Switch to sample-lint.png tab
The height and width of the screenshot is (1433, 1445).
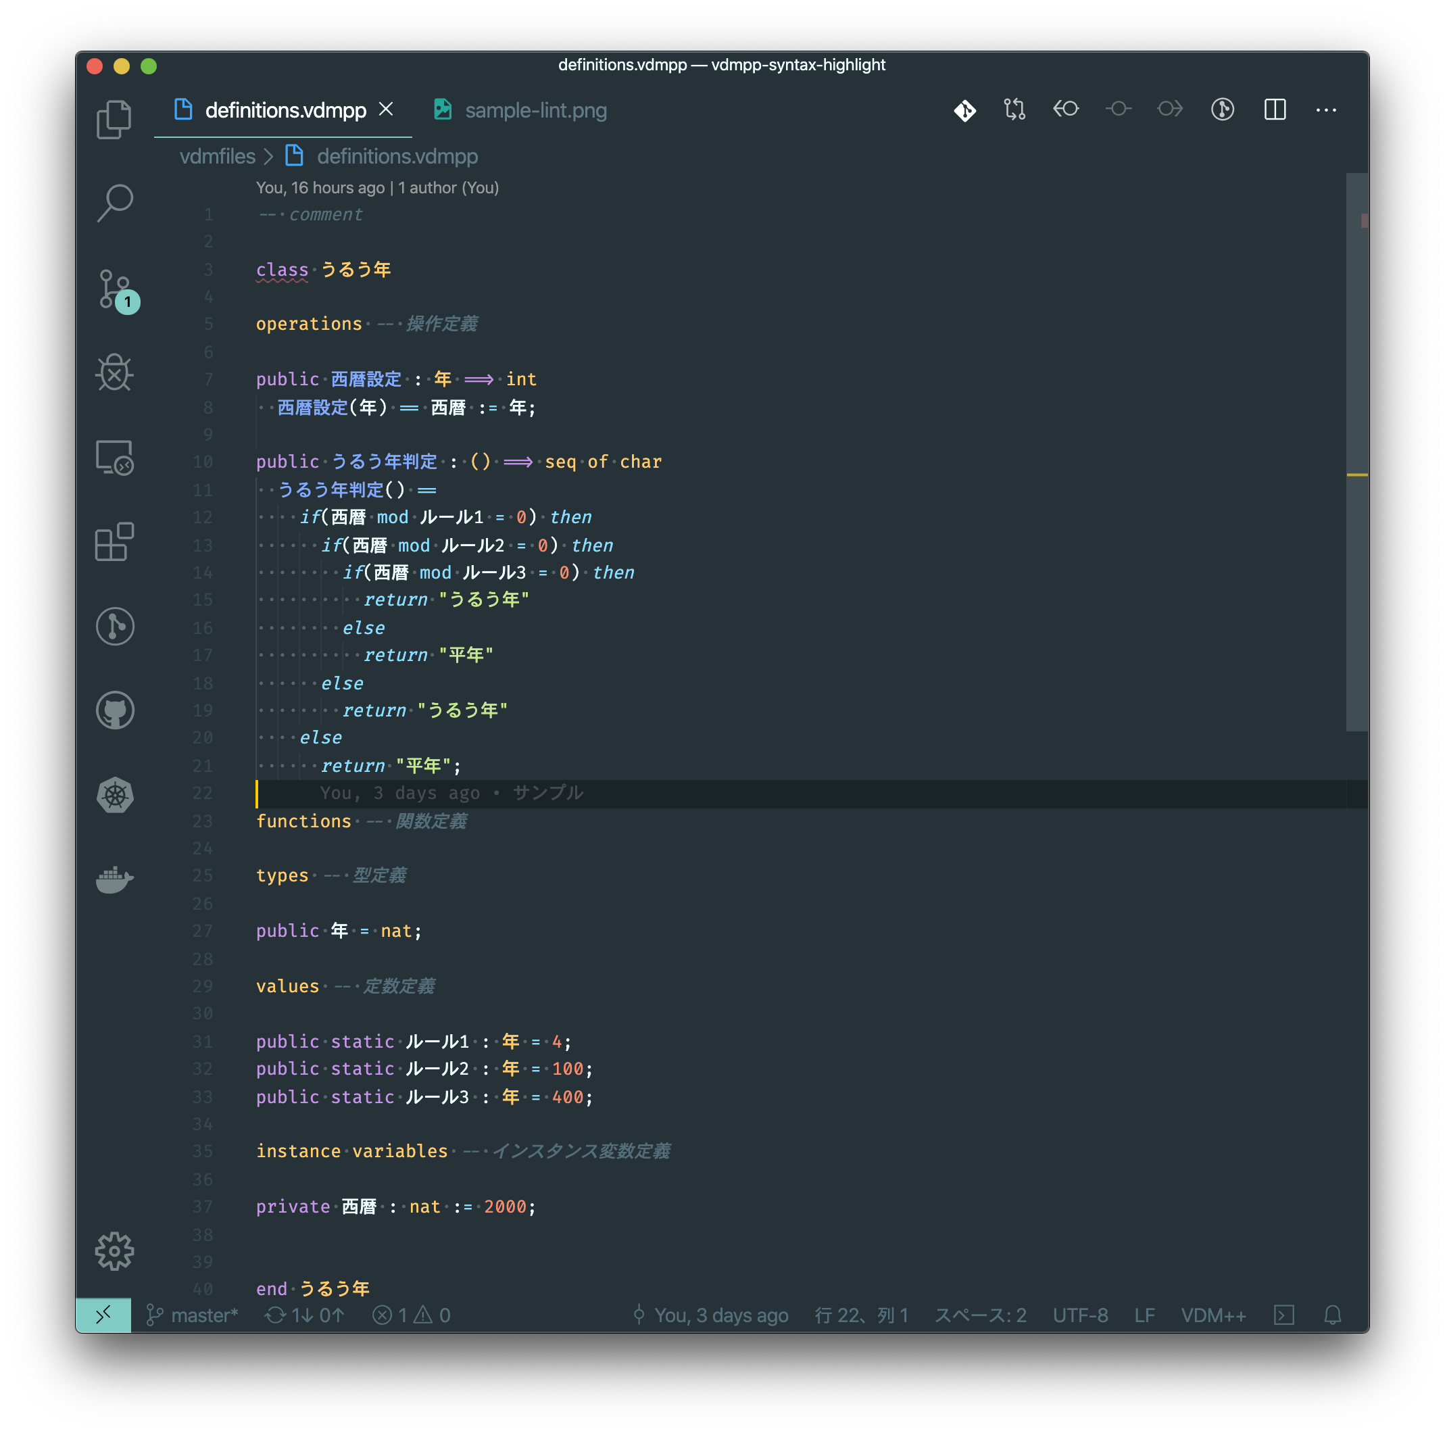tap(535, 111)
